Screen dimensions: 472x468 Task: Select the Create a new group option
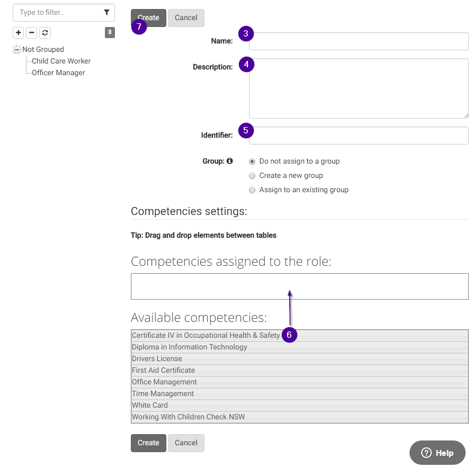[252, 176]
